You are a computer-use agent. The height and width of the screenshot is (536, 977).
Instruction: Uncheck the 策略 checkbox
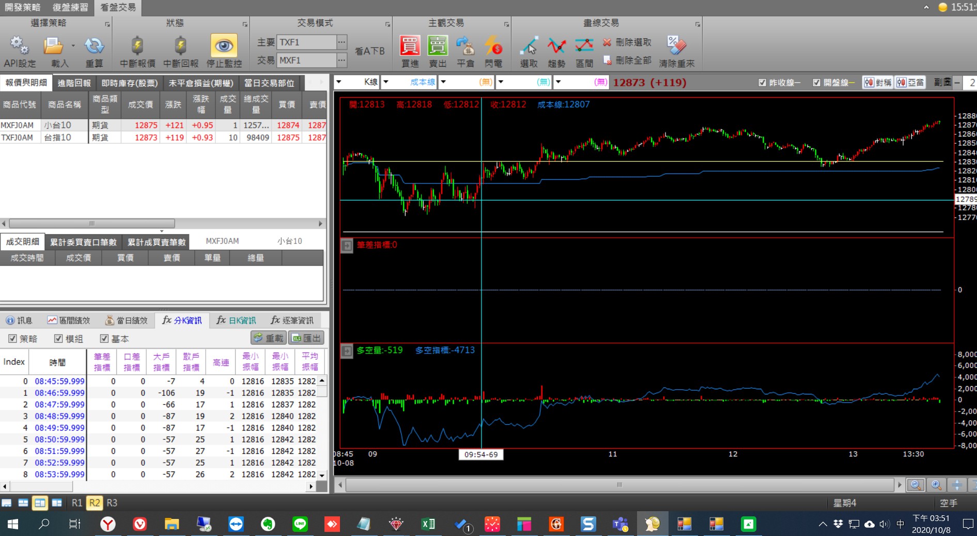point(12,339)
